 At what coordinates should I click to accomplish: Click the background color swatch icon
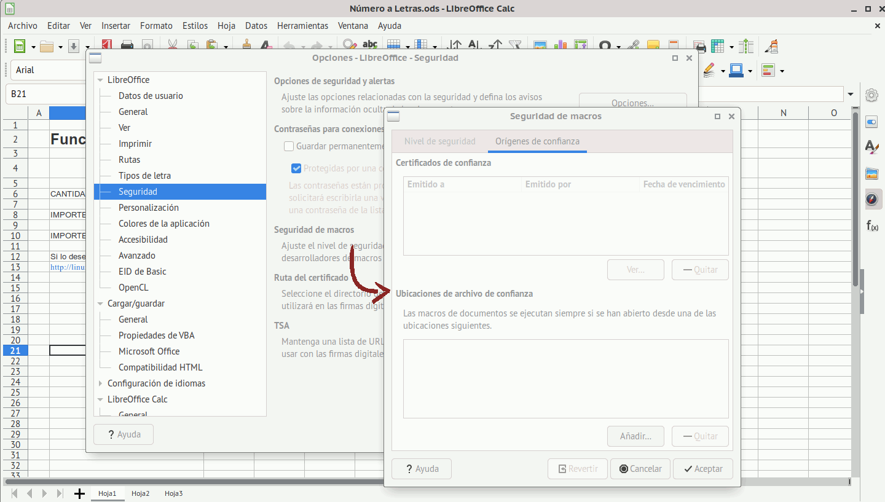pos(710,71)
